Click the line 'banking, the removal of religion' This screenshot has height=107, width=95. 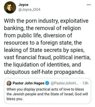click(x=42, y=28)
